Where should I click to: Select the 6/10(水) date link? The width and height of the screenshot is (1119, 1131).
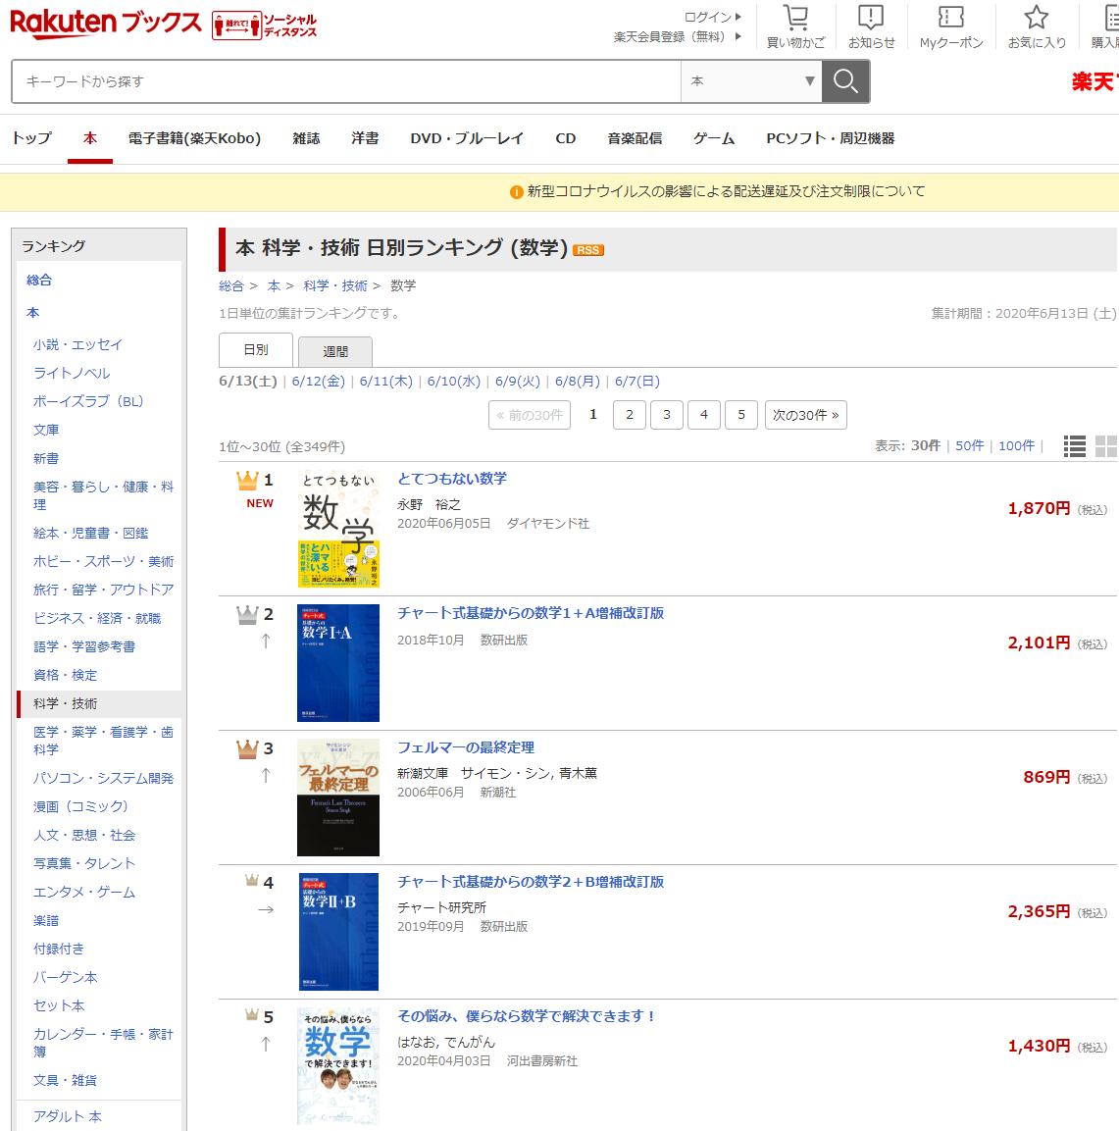pos(454,382)
